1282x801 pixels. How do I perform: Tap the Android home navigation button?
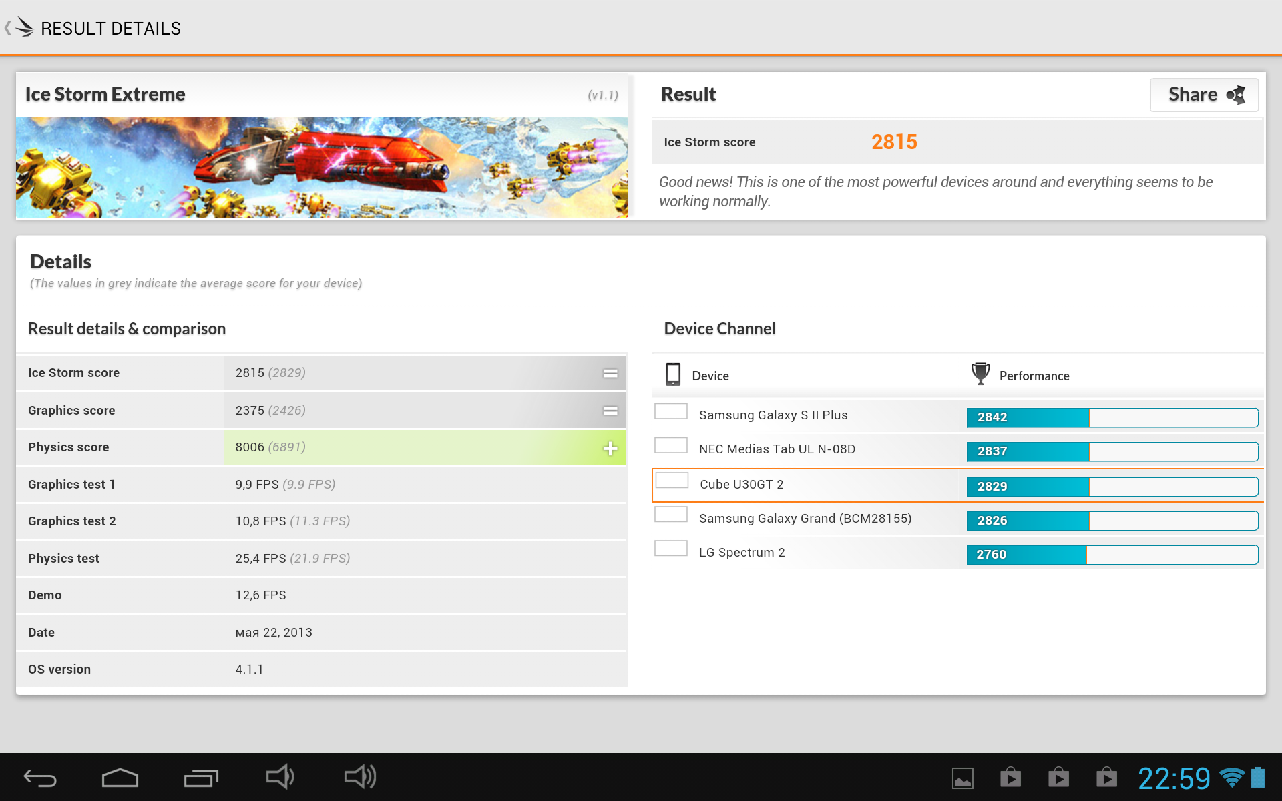point(120,778)
